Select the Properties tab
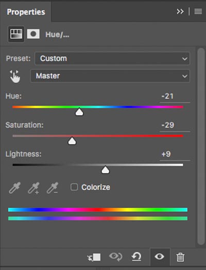The width and height of the screenshot is (206, 270). 26,12
